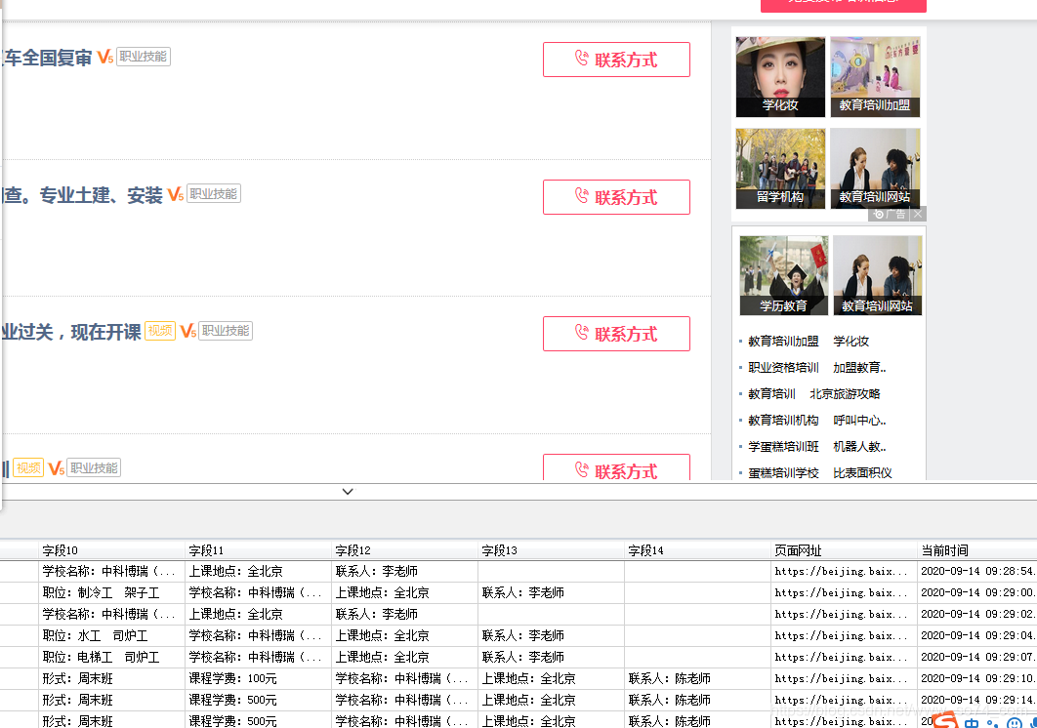Open the 职业资格培训 text link
Viewport: 1037px width, 728px height.
[x=783, y=368]
